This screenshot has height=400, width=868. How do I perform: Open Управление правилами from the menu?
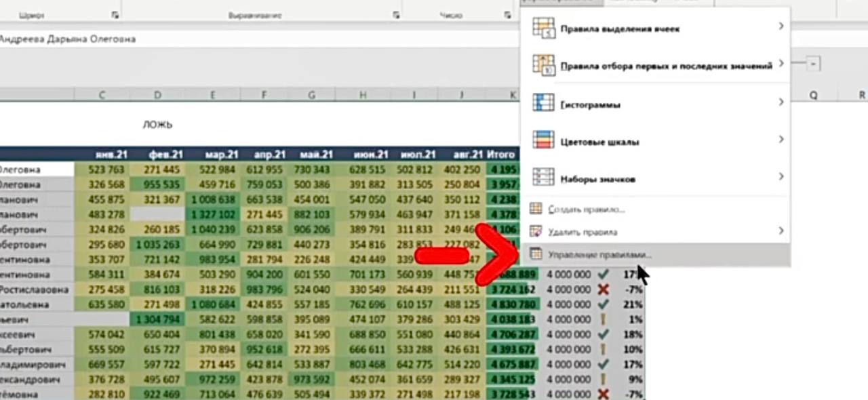click(654, 254)
